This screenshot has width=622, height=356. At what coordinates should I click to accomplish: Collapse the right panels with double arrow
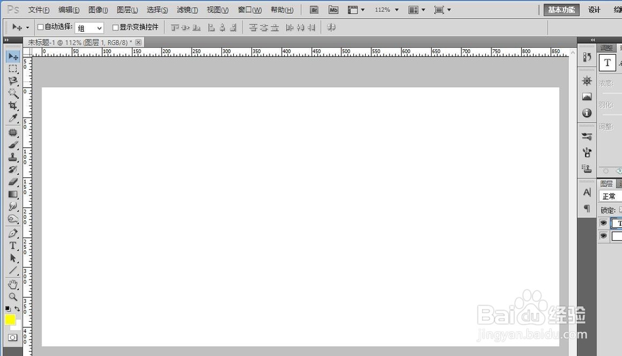point(593,40)
